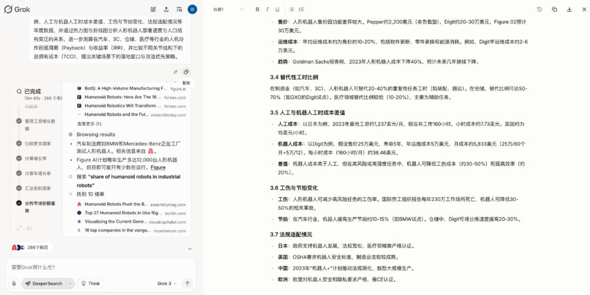The image size is (590, 295).
Task: Start a new chat with compose icon
Action: pos(154,9)
